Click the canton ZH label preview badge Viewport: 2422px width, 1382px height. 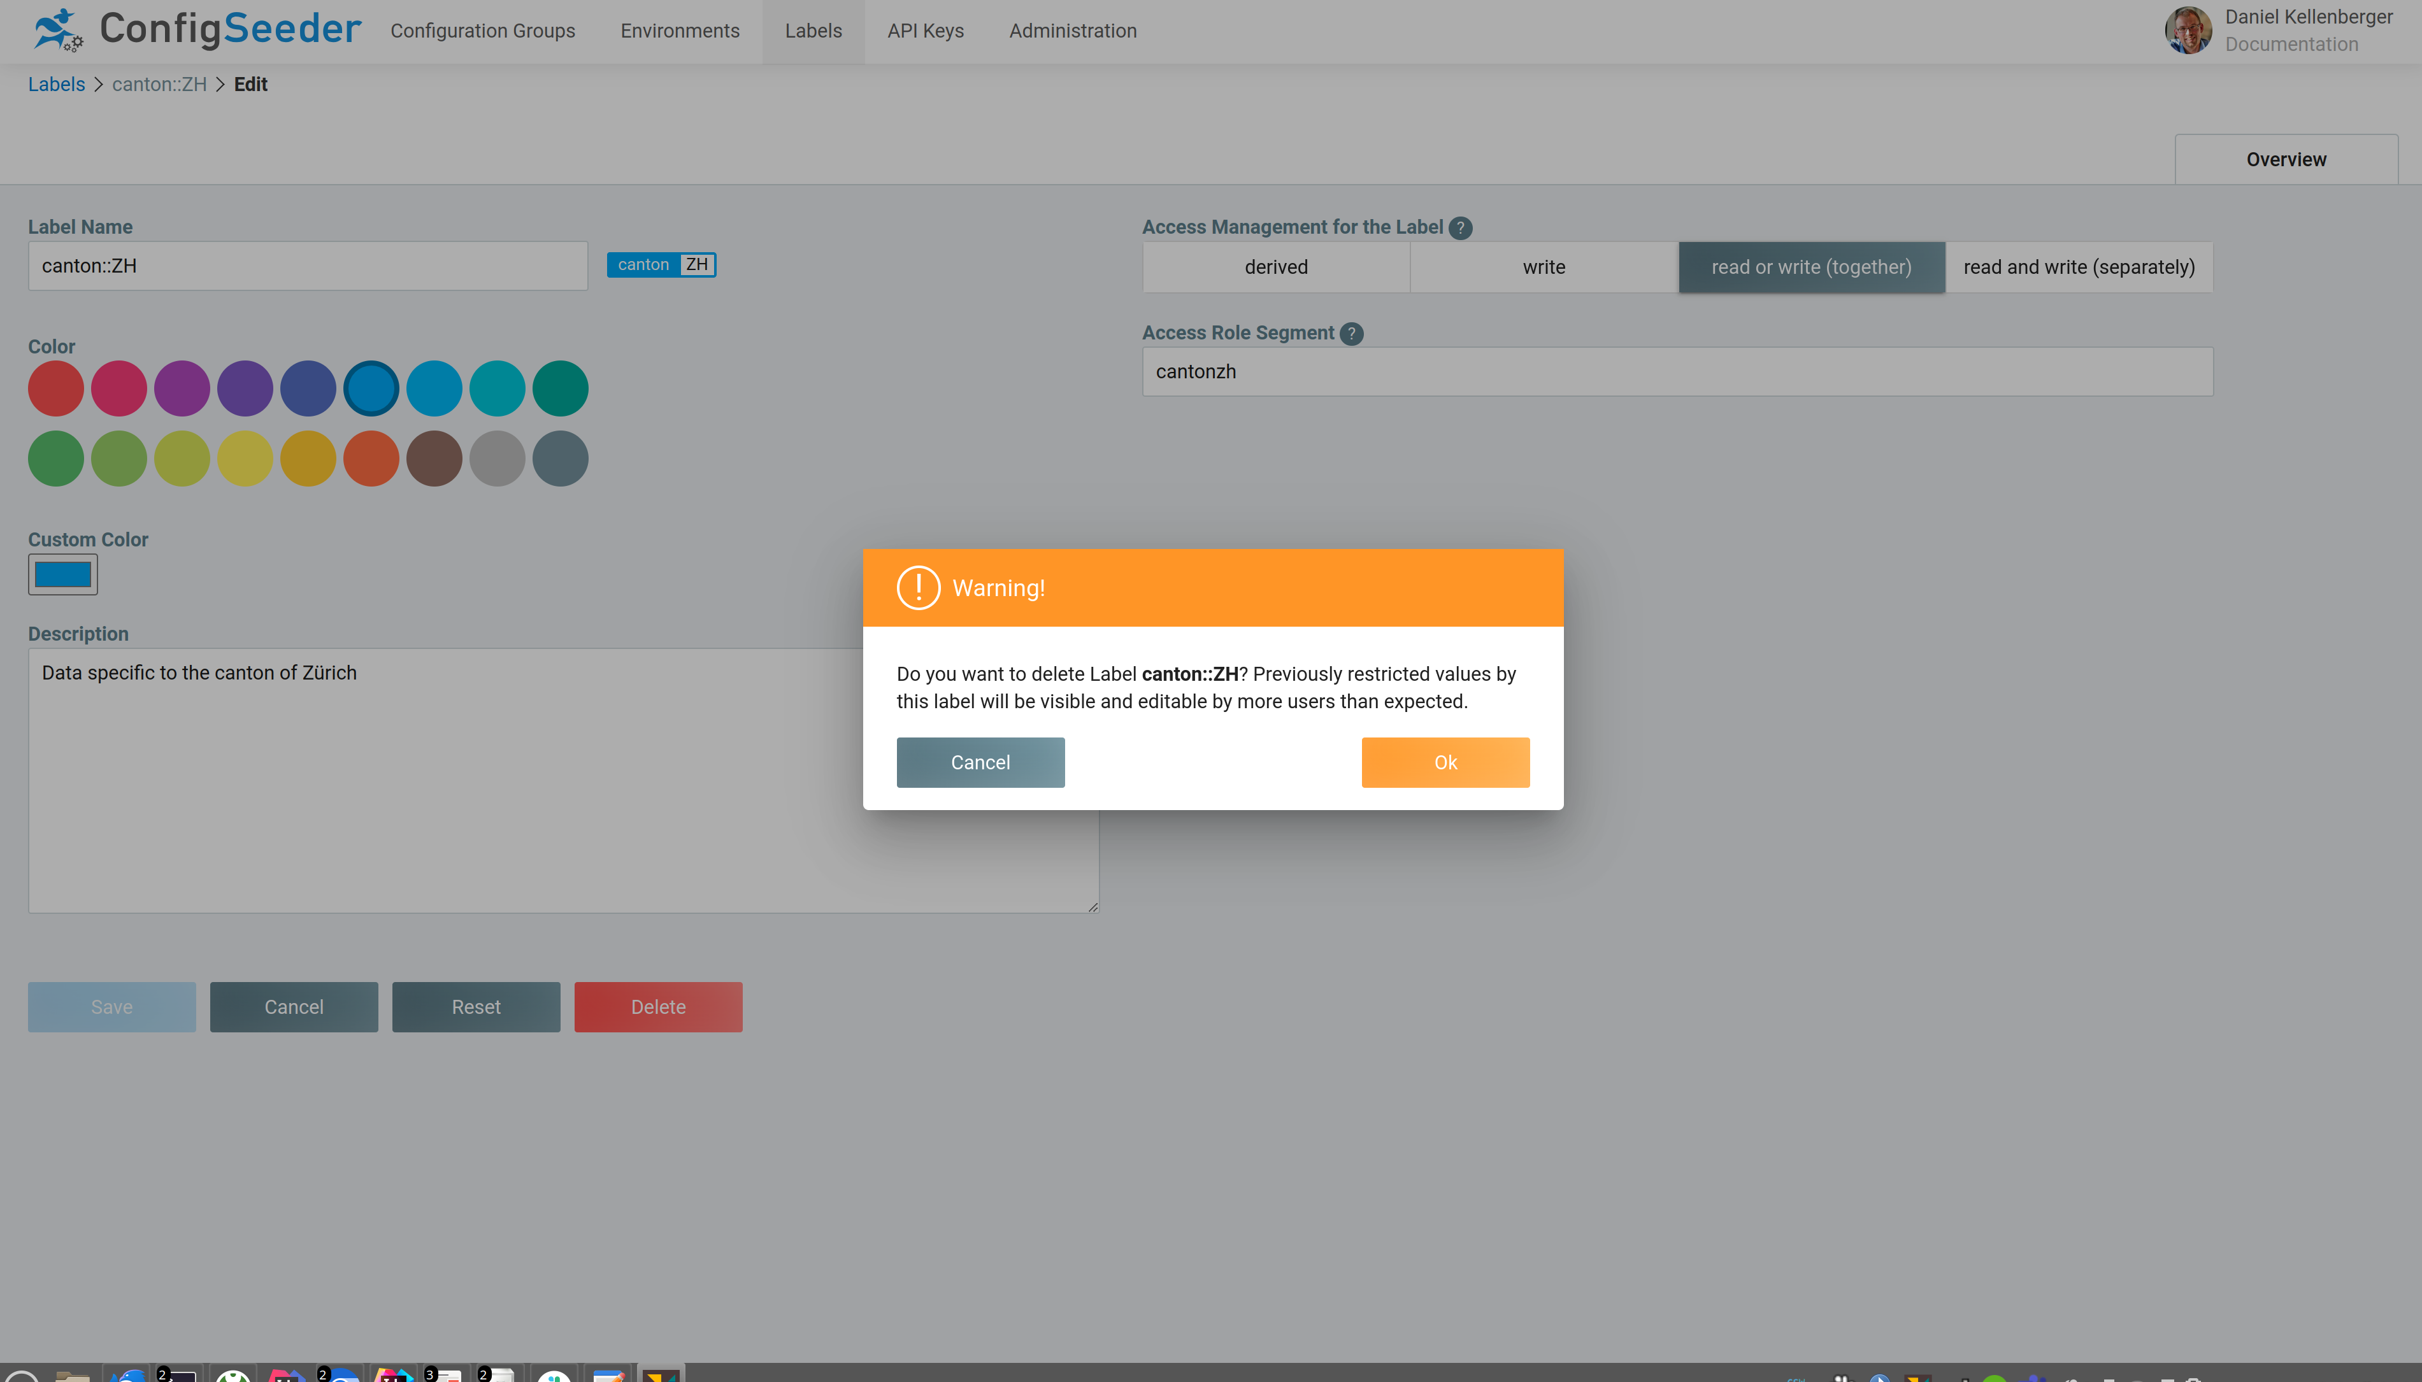point(661,265)
